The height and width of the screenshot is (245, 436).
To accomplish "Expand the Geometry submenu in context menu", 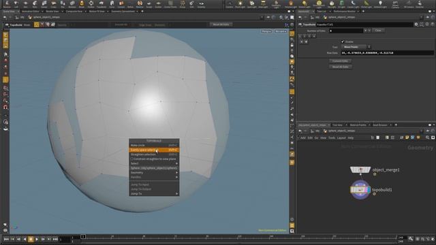I will (x=154, y=173).
